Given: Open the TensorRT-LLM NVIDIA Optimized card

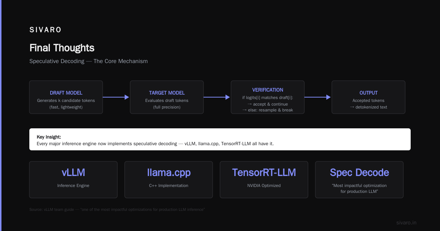Looking at the screenshot, I should (x=264, y=180).
